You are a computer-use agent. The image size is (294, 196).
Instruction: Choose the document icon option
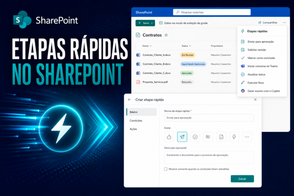[221, 137]
